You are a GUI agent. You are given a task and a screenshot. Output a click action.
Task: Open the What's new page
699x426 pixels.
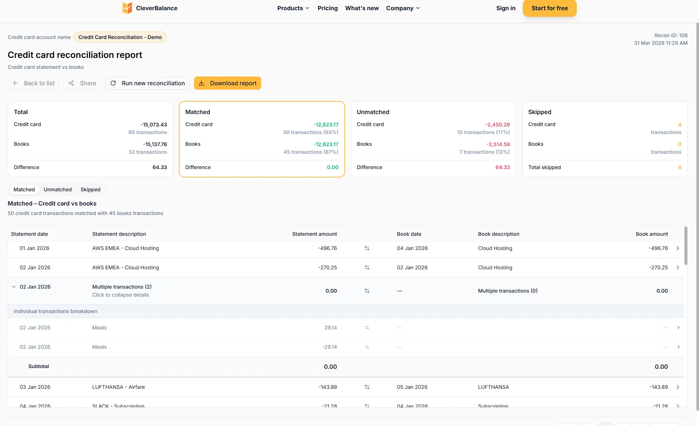(x=362, y=8)
